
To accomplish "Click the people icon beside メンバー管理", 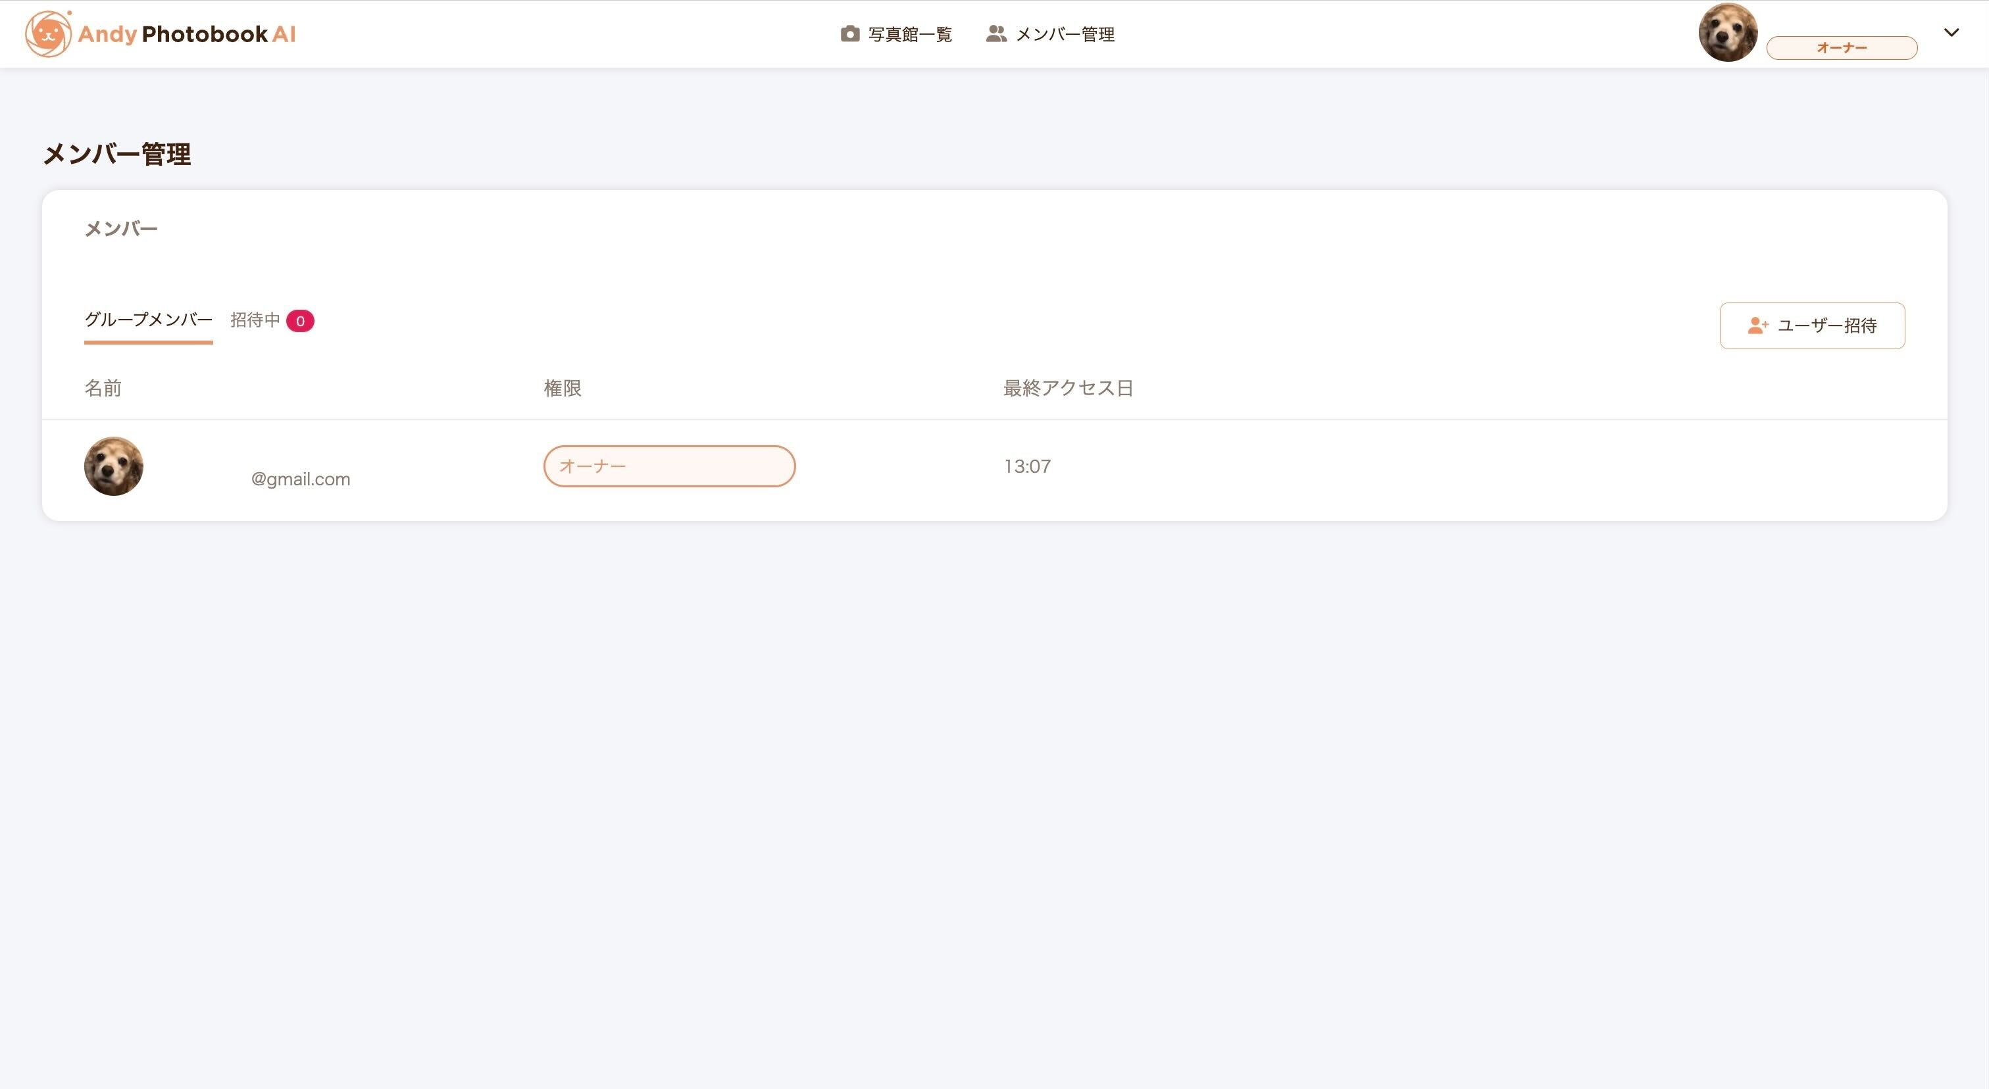I will (996, 34).
